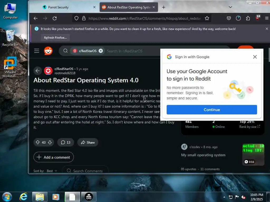Viewport: 270px width, 202px height.
Task: Click the Refresh Firefox button
Action: [x=55, y=38]
